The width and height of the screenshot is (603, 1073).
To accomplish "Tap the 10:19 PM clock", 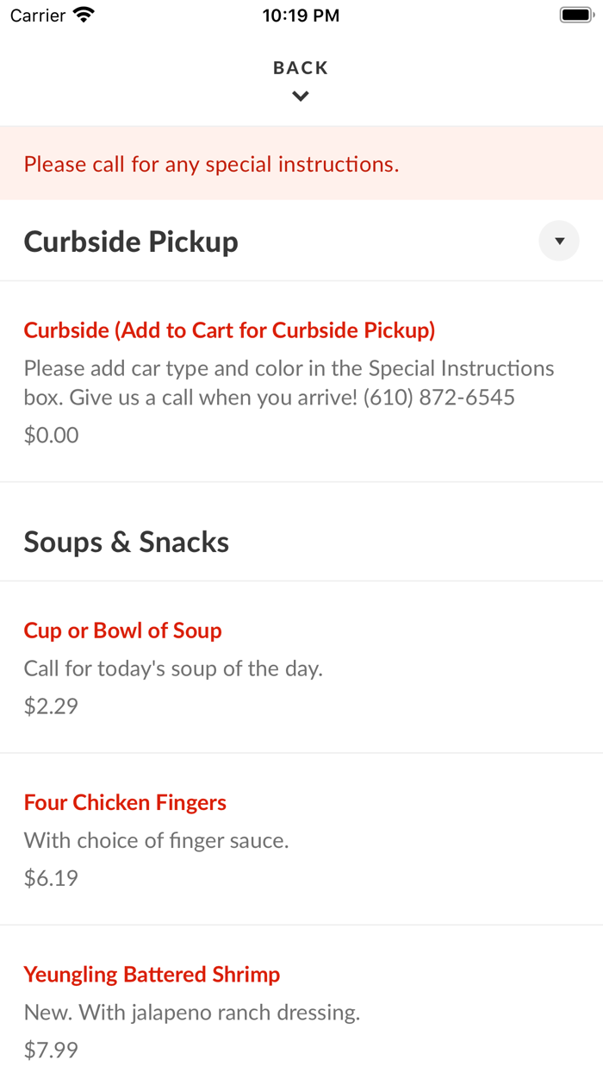I will 301,16.
